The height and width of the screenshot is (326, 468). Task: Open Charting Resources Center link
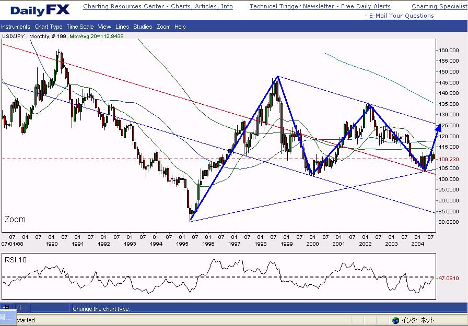pyautogui.click(x=158, y=7)
